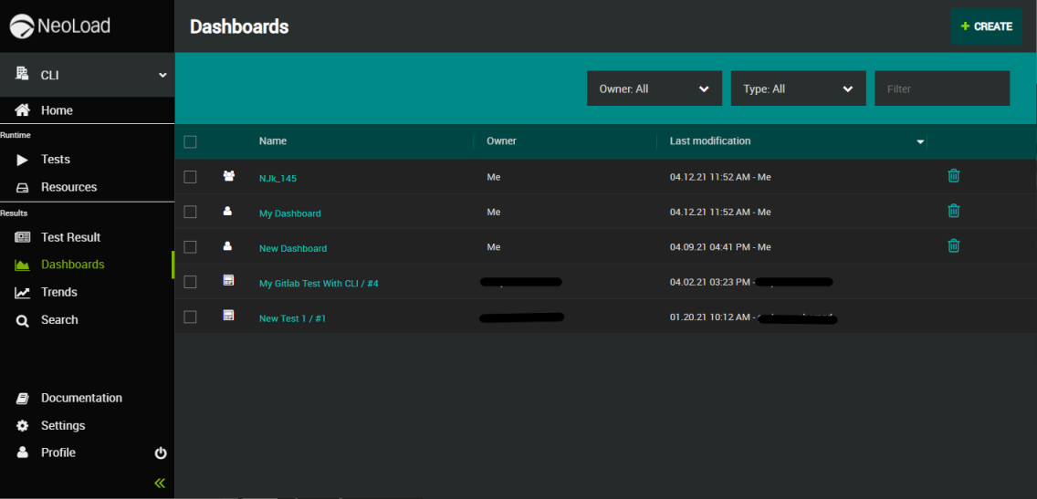The image size is (1037, 499).
Task: Click the green plus icon on Create
Action: click(965, 26)
